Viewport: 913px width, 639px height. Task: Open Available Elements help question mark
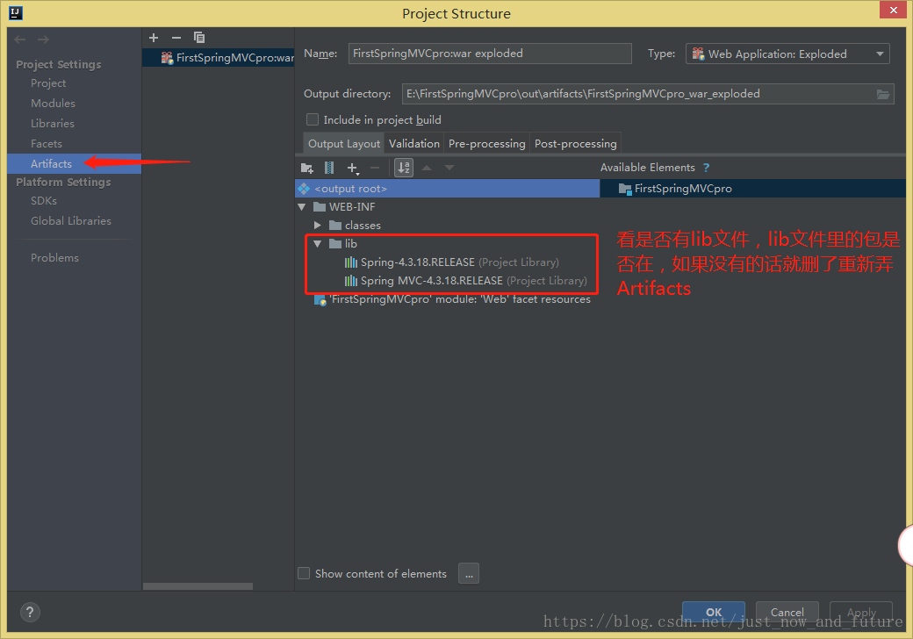707,168
